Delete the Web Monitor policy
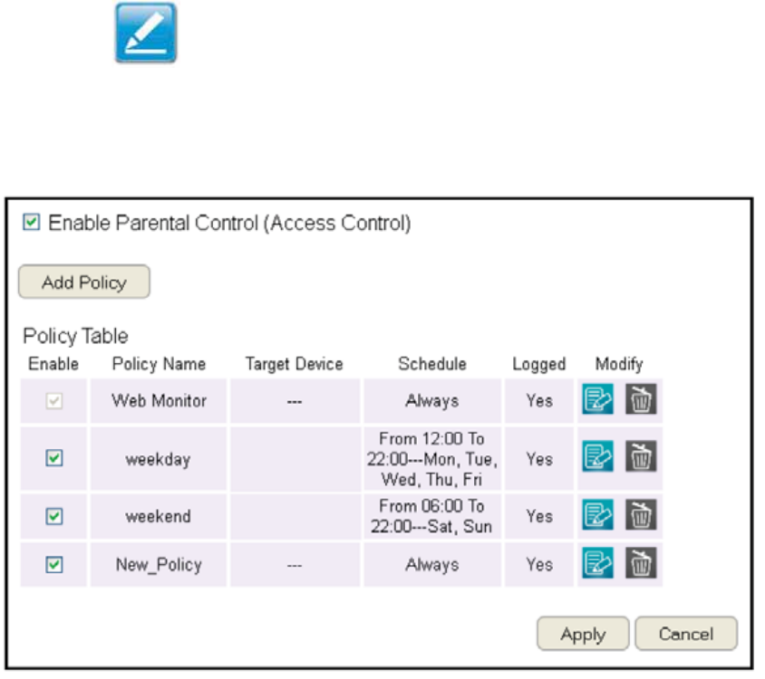Screen dimensions: 765x679 tap(641, 399)
